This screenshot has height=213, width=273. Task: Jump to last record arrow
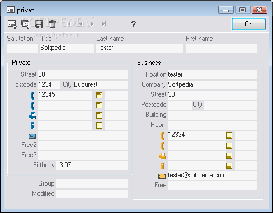[104, 24]
